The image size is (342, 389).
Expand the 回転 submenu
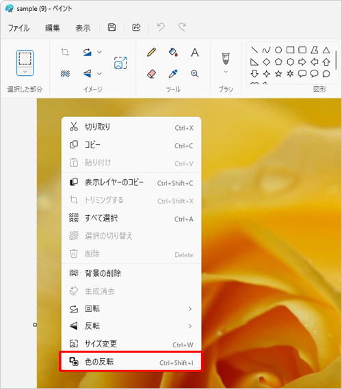pos(131,309)
